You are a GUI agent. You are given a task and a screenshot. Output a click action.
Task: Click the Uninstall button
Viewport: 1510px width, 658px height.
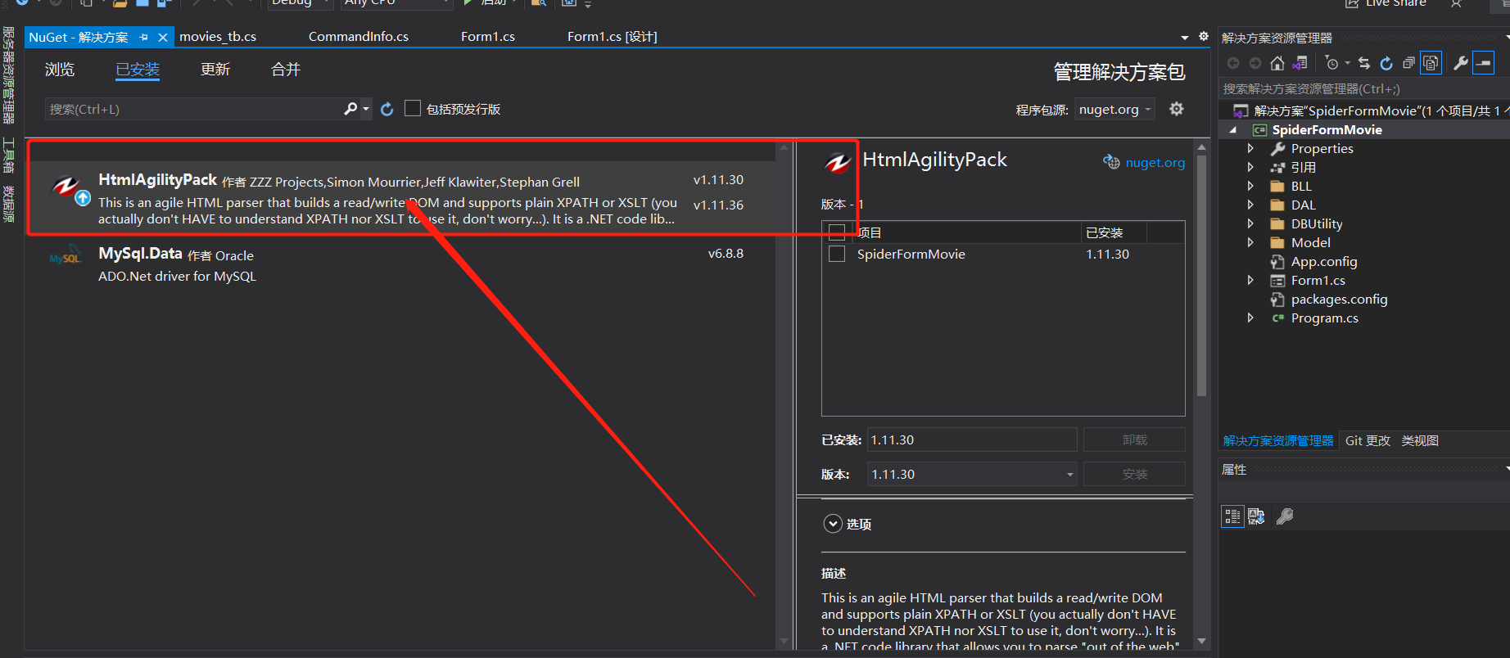coord(1134,439)
